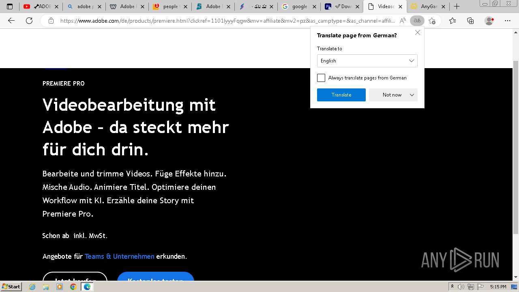Open the Favorites list icon
The width and height of the screenshot is (519, 292).
click(453, 21)
